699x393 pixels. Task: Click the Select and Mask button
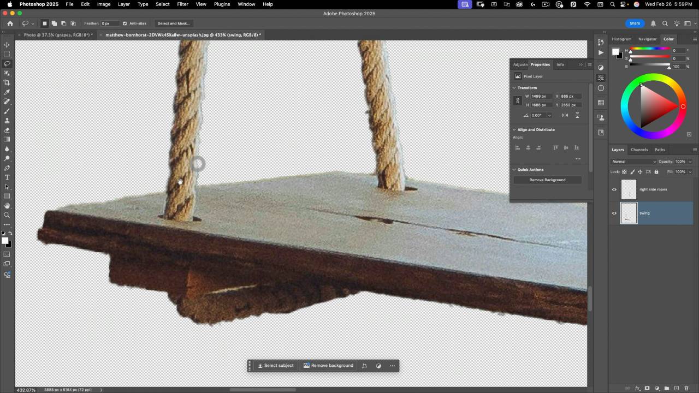point(174,23)
